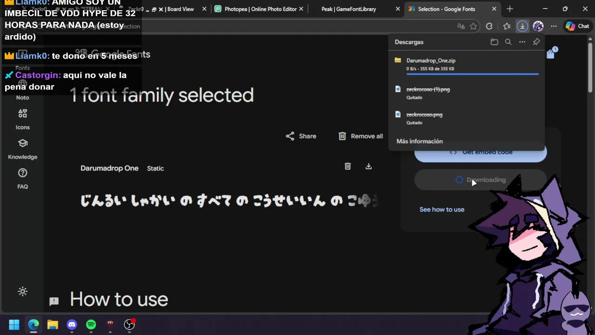Close the Peak GameFontLibrary tab
The image size is (595, 335).
click(397, 9)
